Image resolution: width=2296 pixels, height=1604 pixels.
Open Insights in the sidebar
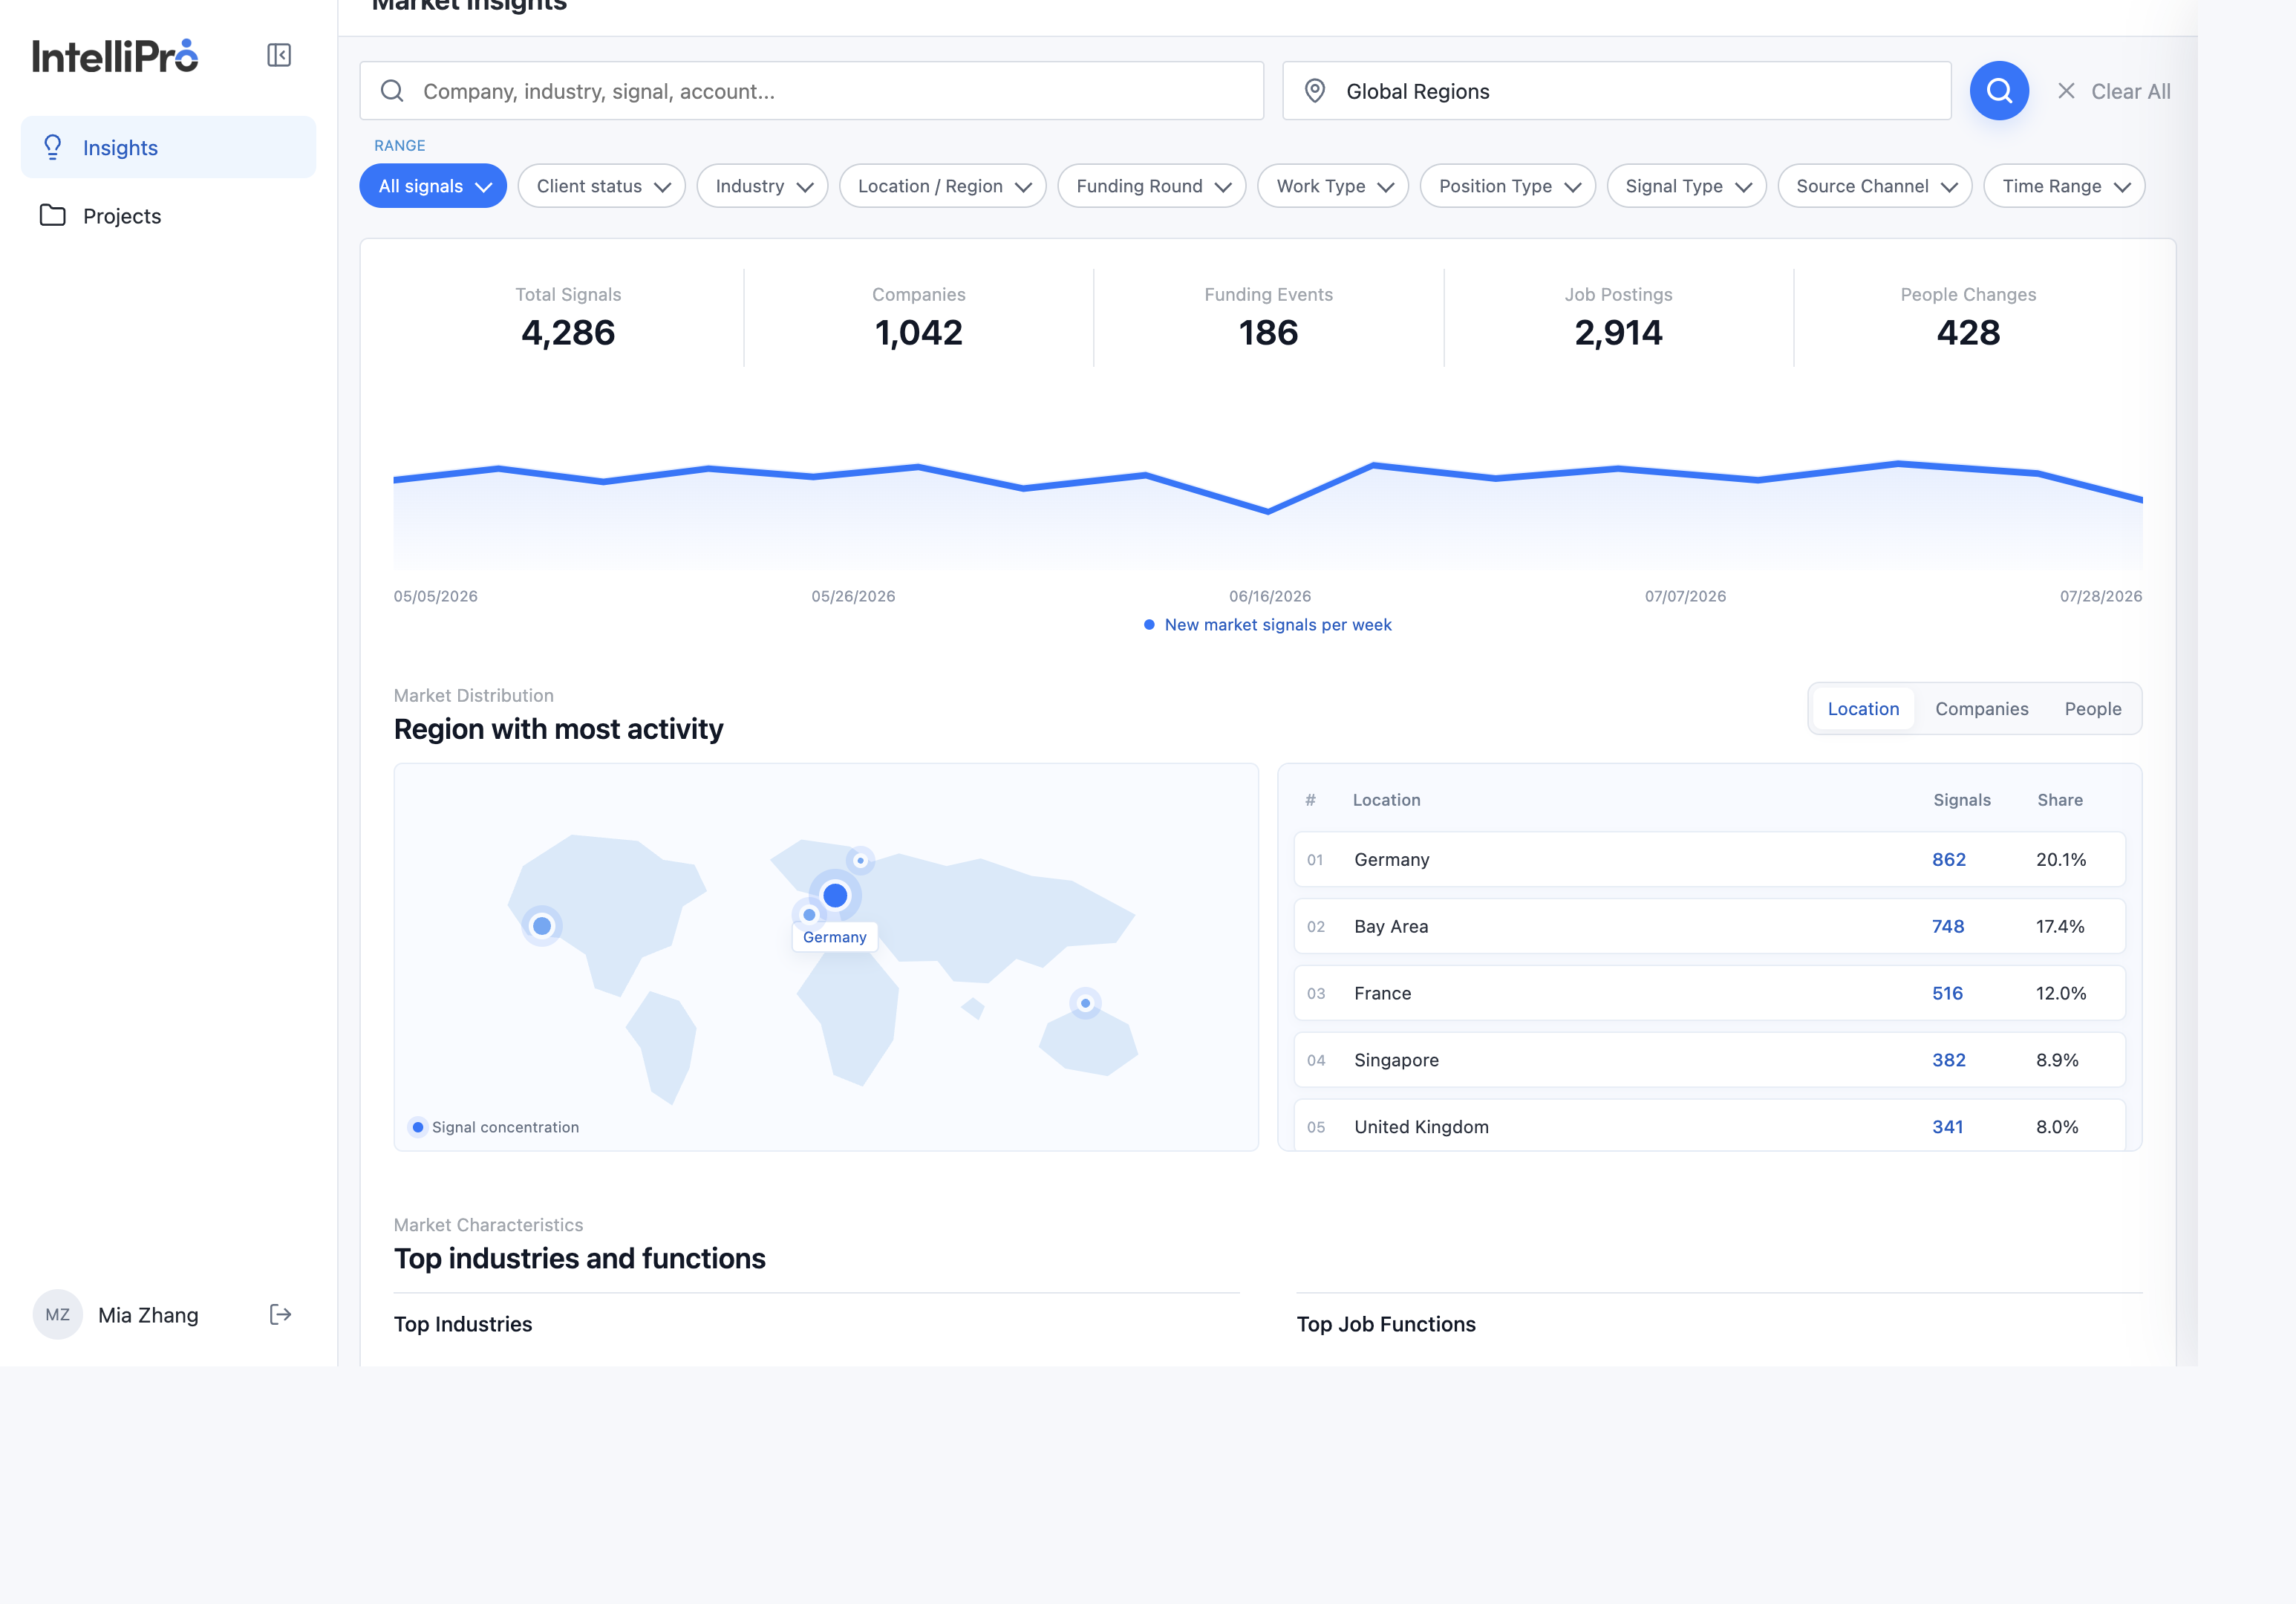[168, 147]
